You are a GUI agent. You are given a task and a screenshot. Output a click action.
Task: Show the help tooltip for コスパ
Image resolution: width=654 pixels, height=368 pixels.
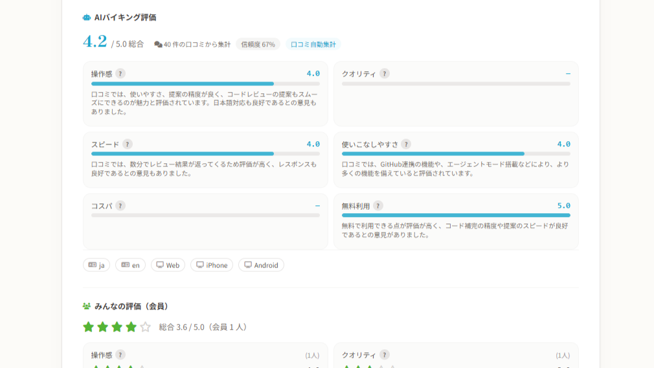click(x=120, y=206)
